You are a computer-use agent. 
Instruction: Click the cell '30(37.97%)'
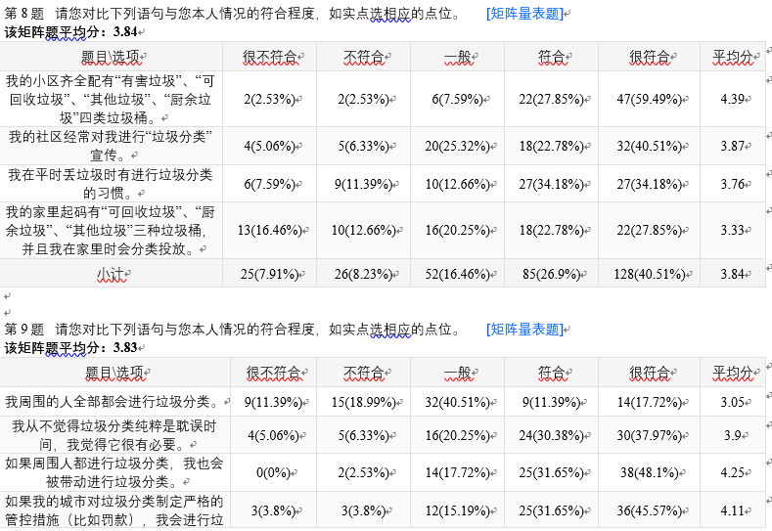649,435
